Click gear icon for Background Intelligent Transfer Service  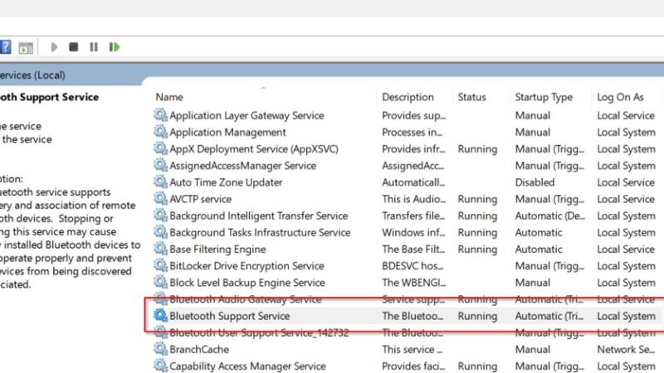point(160,215)
